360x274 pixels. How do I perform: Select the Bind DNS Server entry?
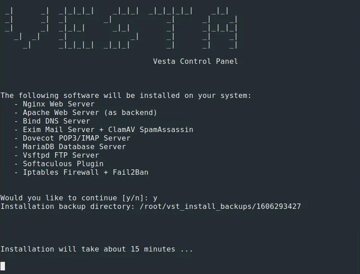[x=56, y=121]
